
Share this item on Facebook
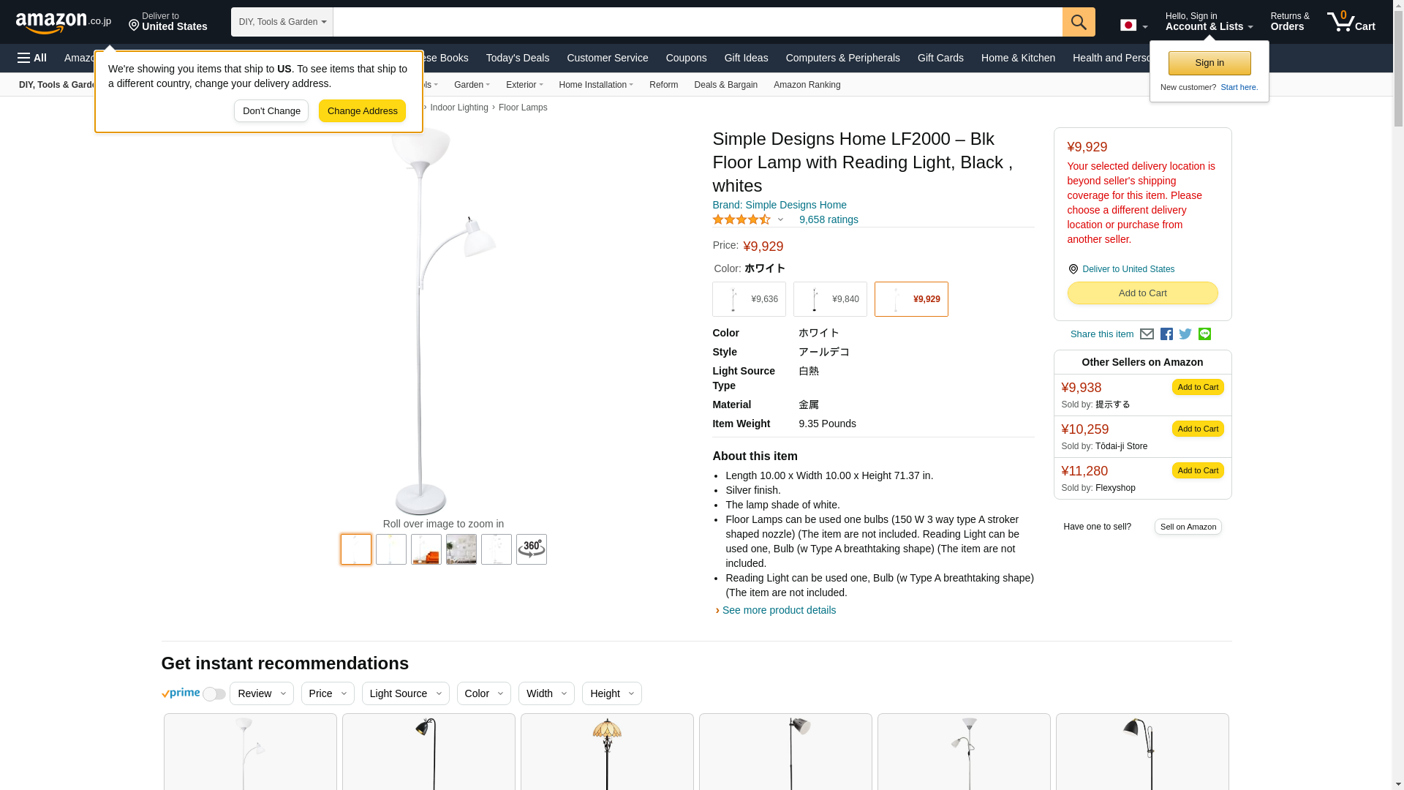(x=1166, y=334)
